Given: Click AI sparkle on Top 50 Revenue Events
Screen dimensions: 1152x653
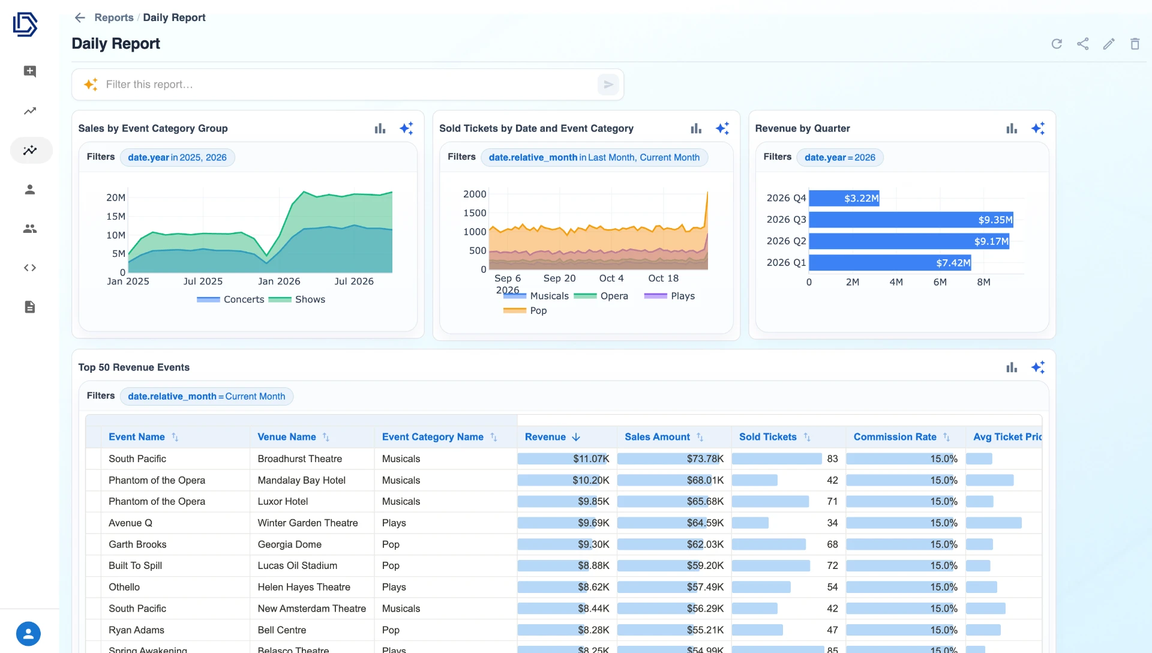Looking at the screenshot, I should tap(1038, 367).
